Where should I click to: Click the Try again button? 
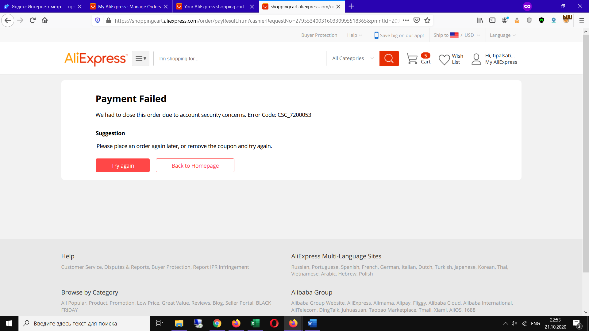pos(123,165)
